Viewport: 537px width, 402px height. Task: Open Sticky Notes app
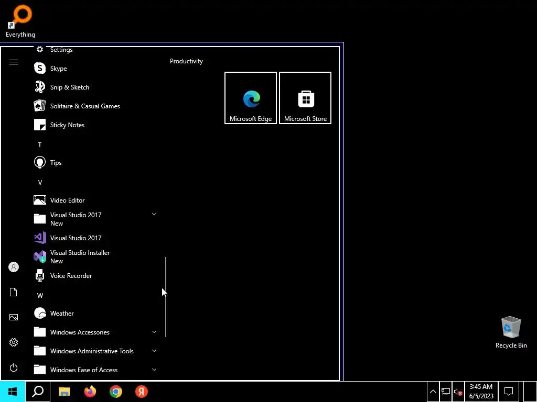tap(95, 125)
